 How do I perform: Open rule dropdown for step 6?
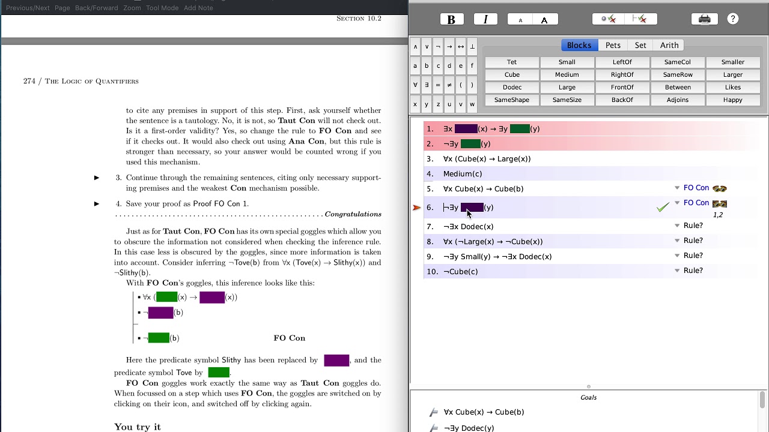tap(677, 203)
